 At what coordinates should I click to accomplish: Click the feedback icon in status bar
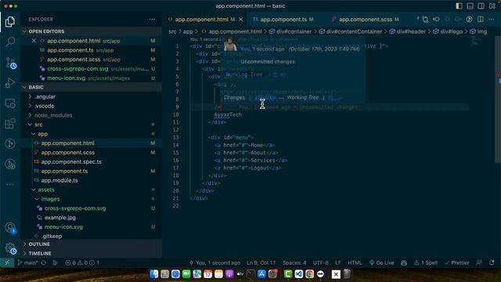479,263
